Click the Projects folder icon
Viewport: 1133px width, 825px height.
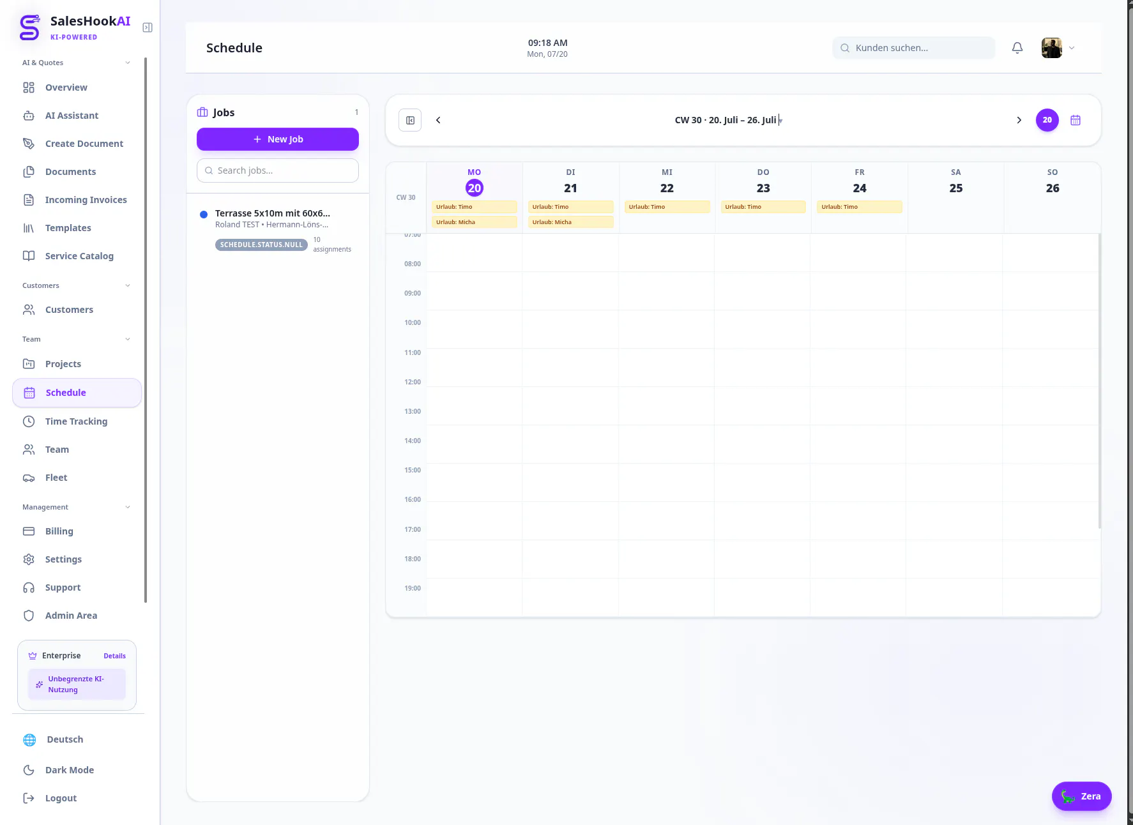29,364
